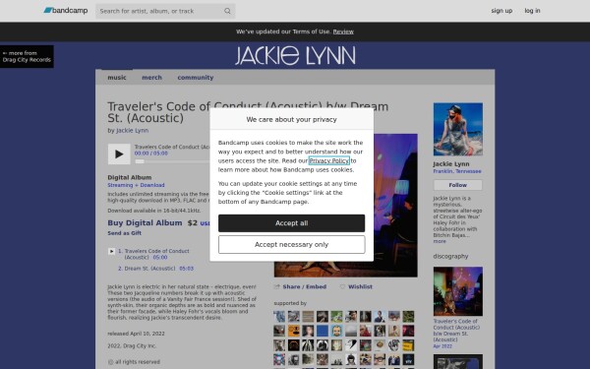Click the last supporter avatar in first row
The width and height of the screenshot is (590, 369).
[408, 317]
